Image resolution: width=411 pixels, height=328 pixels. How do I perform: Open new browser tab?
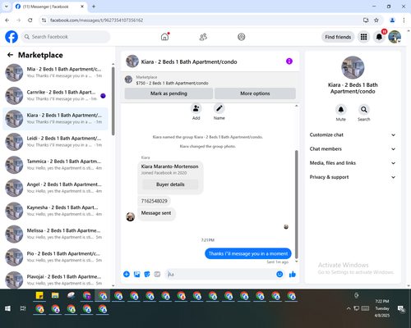[x=94, y=7]
